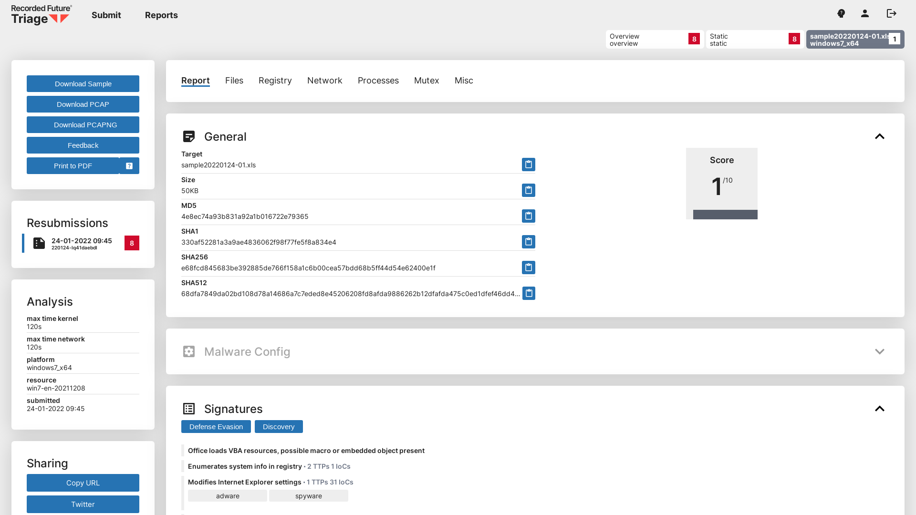
Task: Copy the SHA1 hash to clipboard
Action: [x=529, y=242]
